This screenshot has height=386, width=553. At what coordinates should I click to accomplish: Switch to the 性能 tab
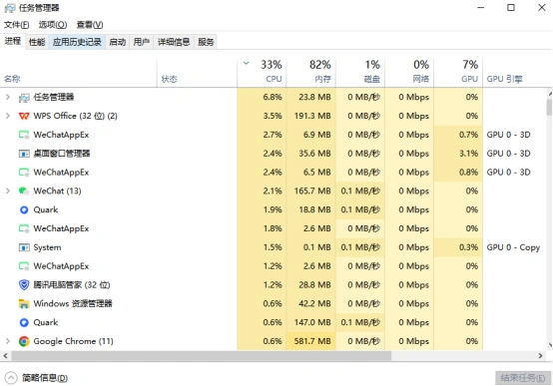[x=37, y=42]
